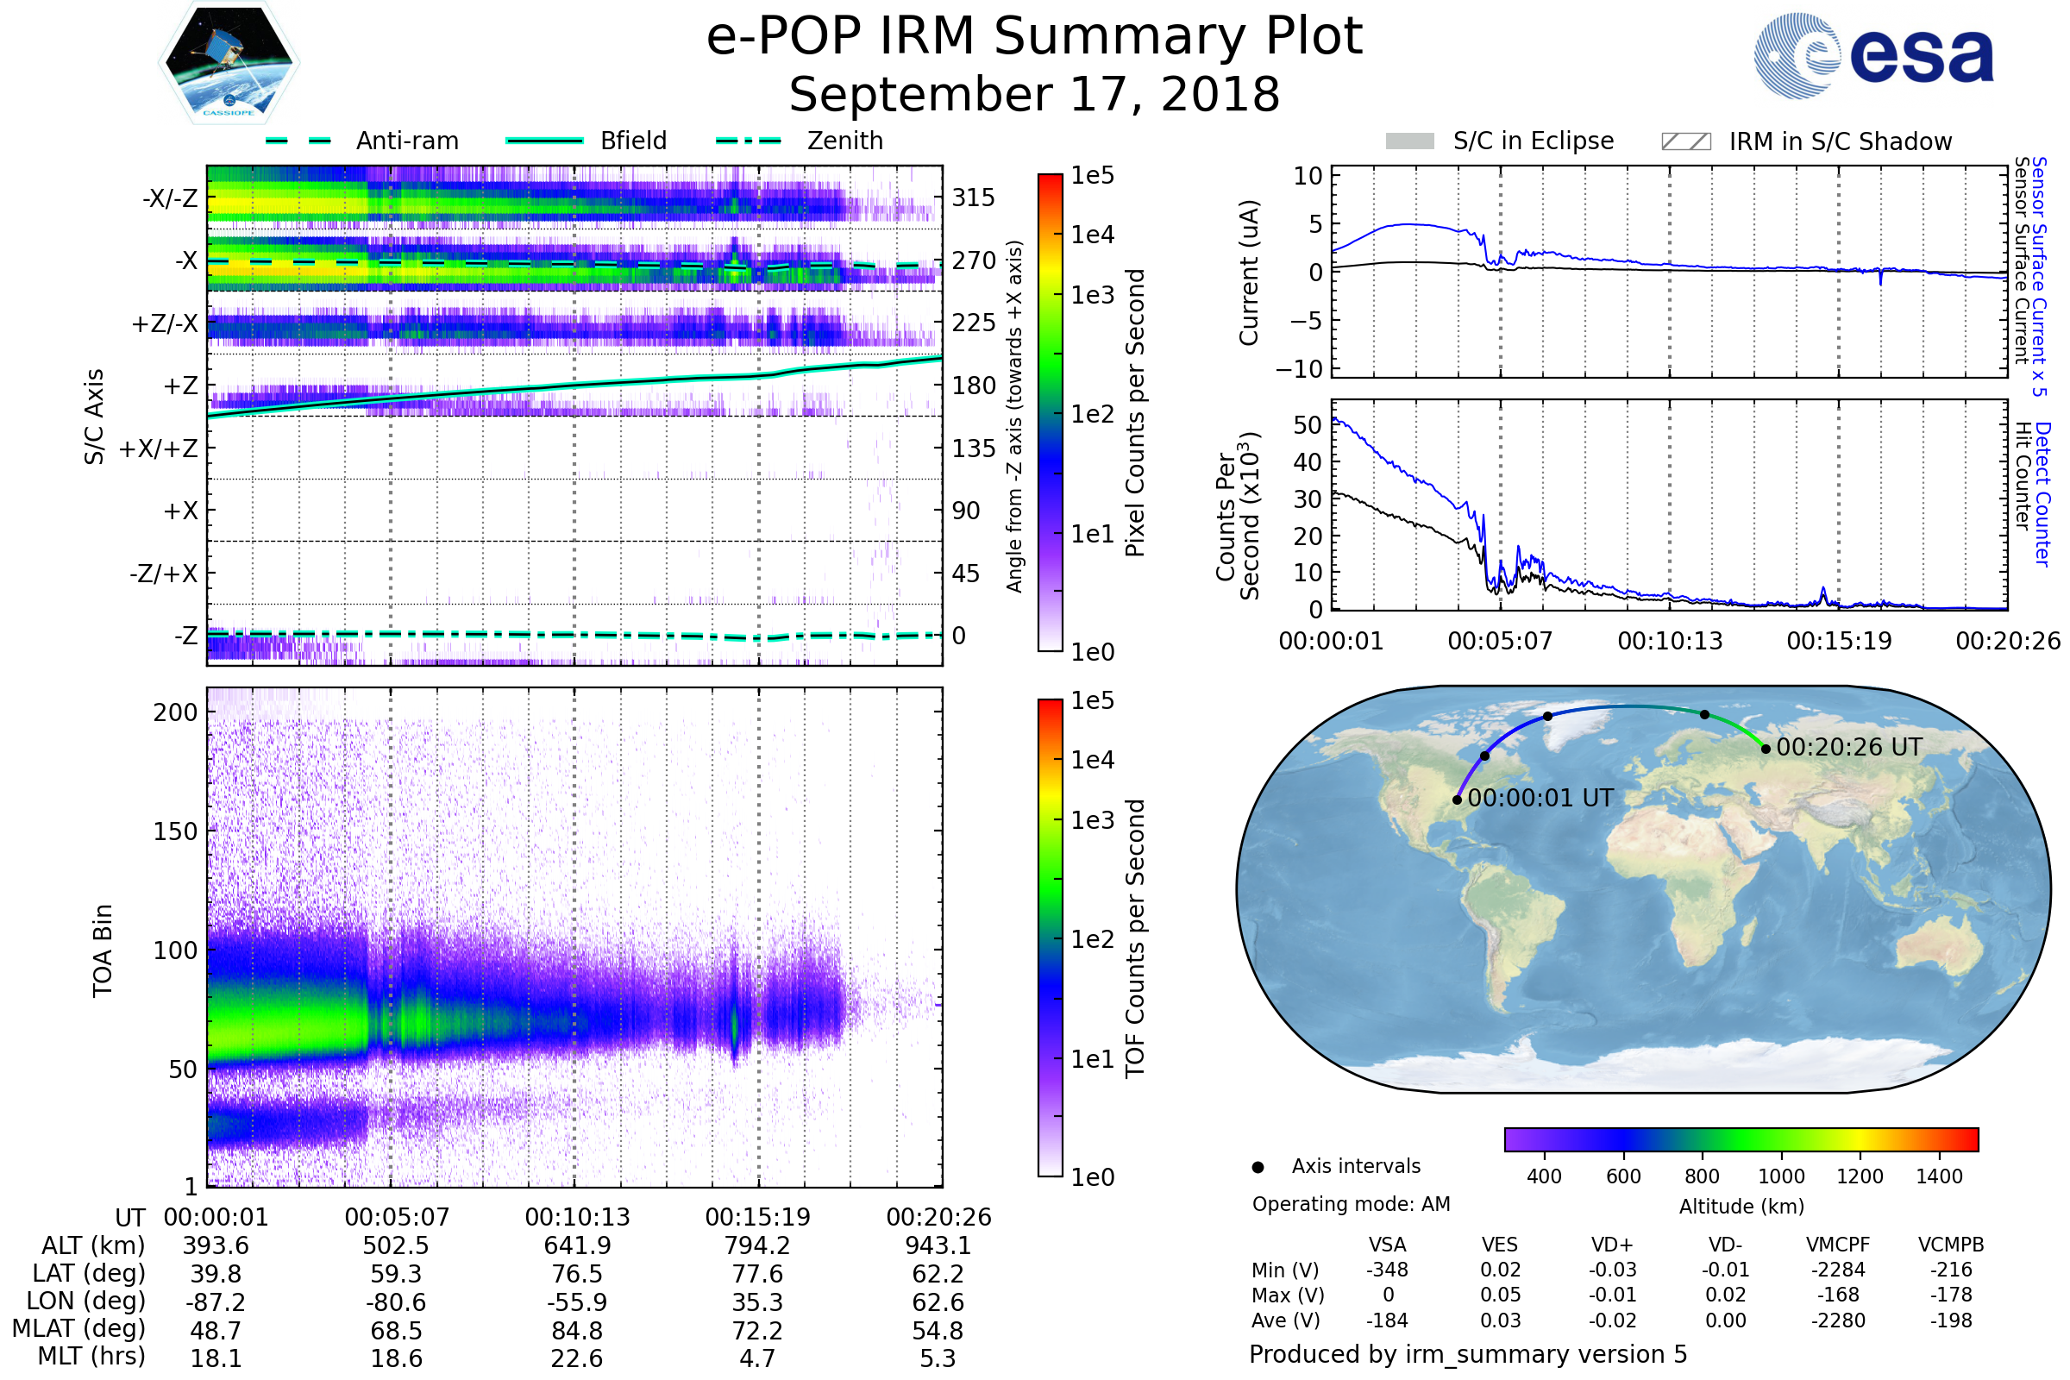This screenshot has height=1380, width=2070.
Task: Click the e-POP IRM Summary Plot title
Action: pyautogui.click(x=1034, y=37)
